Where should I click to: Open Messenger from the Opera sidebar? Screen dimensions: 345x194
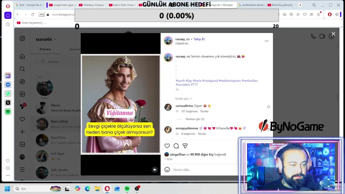(x=8, y=85)
